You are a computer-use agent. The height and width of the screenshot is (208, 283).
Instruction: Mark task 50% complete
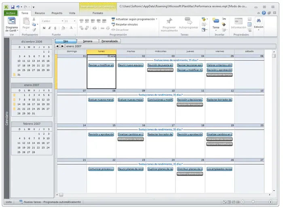tap(93, 21)
